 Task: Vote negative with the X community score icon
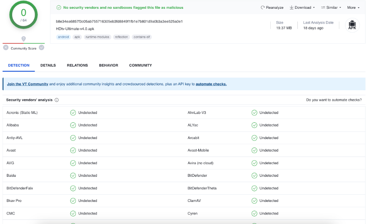click(x=6, y=48)
